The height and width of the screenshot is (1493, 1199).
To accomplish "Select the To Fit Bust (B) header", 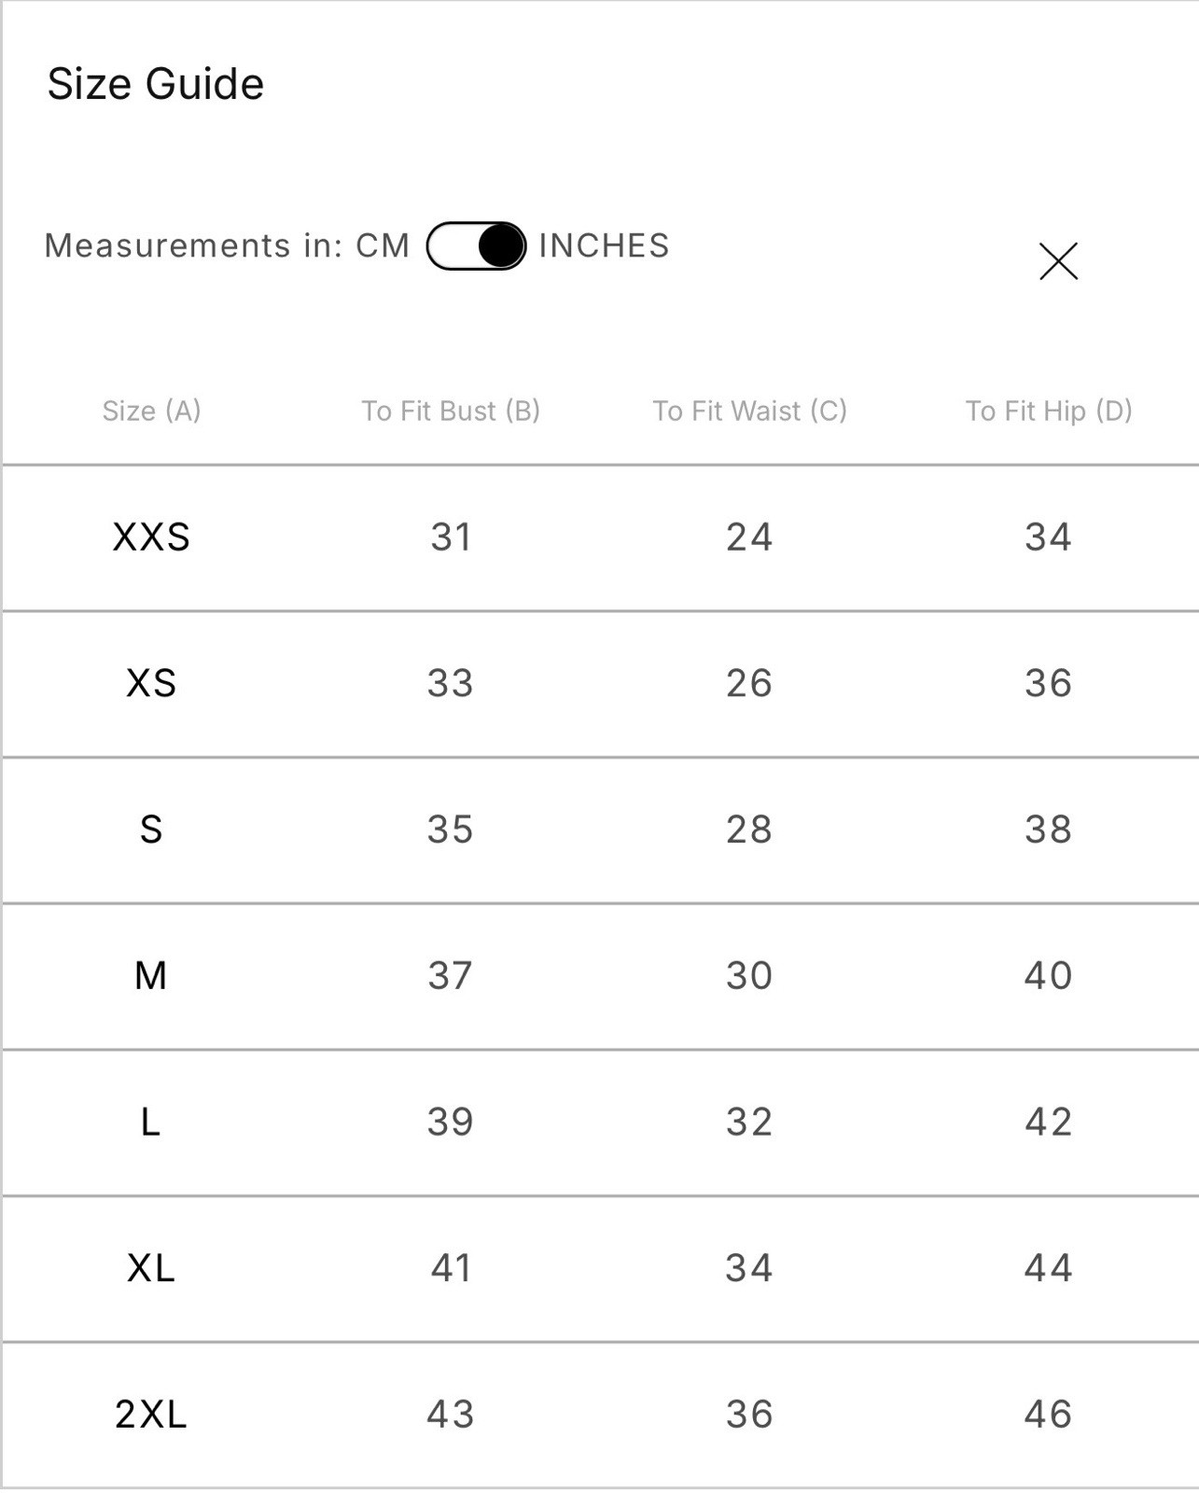I will tap(451, 411).
